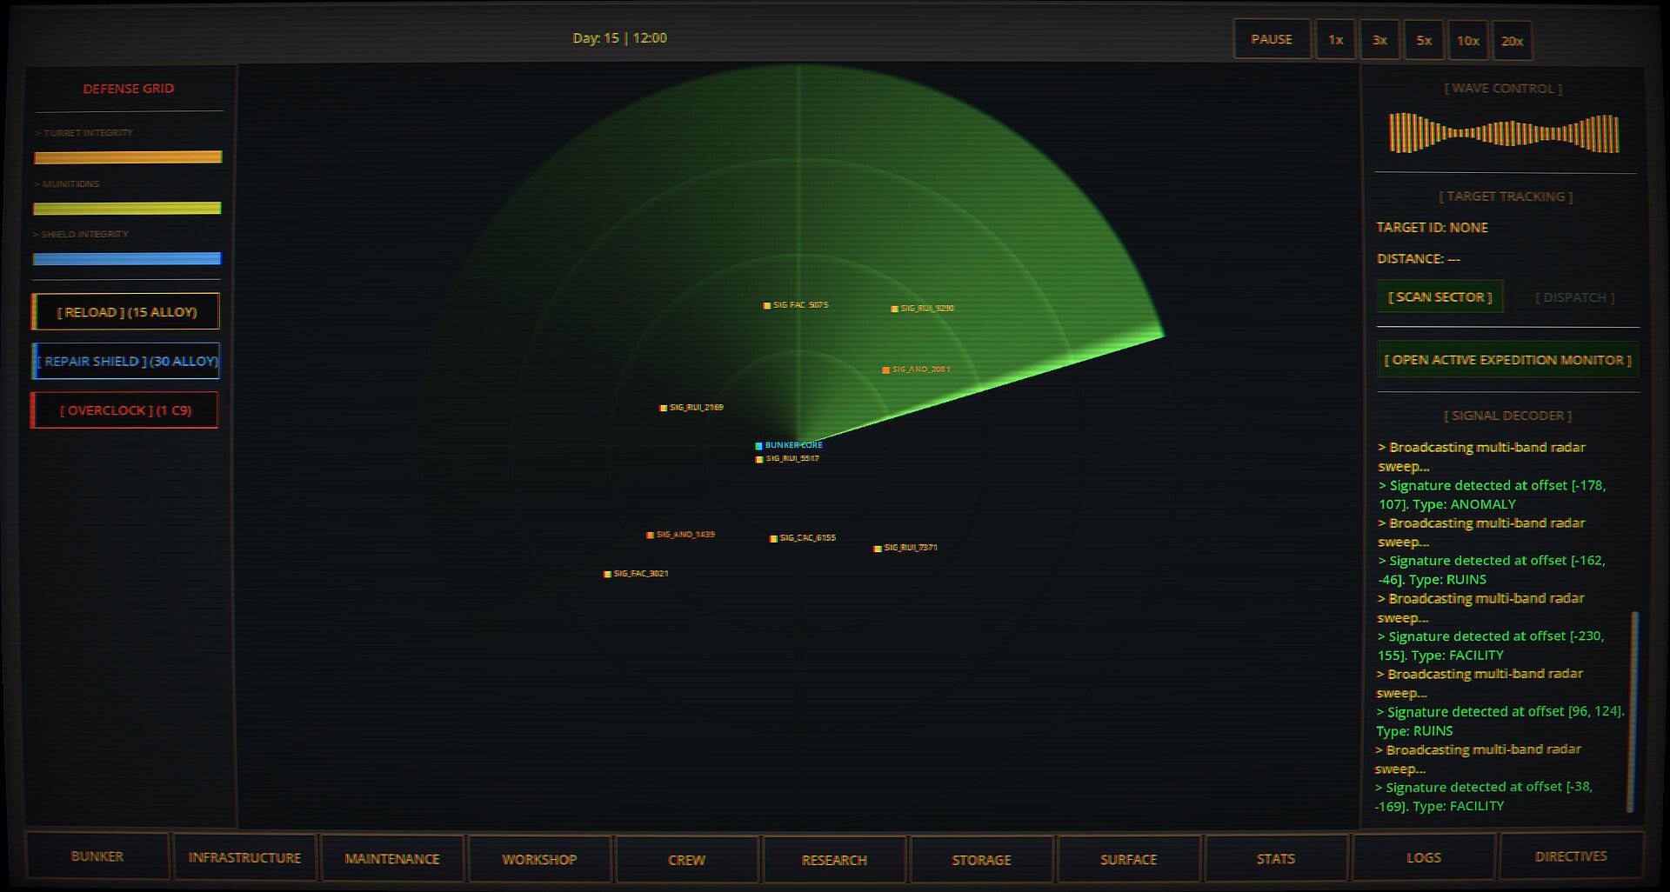Screen dimensions: 1670x892
Task: Click the signal decoder log scrollbar
Action: 1633,711
